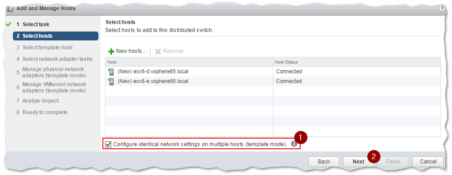Click Connected status for esx6-d host
This screenshot has width=452, height=175.
coord(289,72)
